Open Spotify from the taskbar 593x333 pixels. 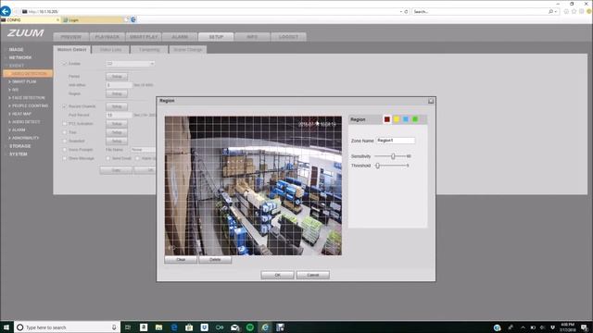pos(250,327)
